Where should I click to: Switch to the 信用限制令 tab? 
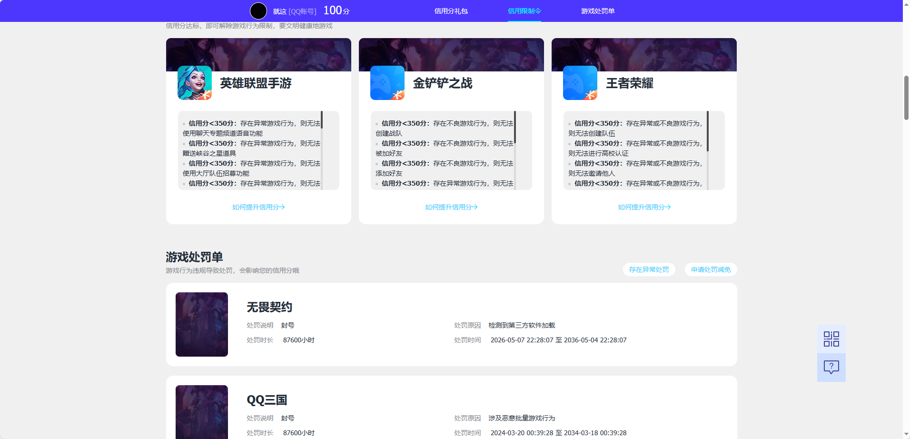point(524,11)
